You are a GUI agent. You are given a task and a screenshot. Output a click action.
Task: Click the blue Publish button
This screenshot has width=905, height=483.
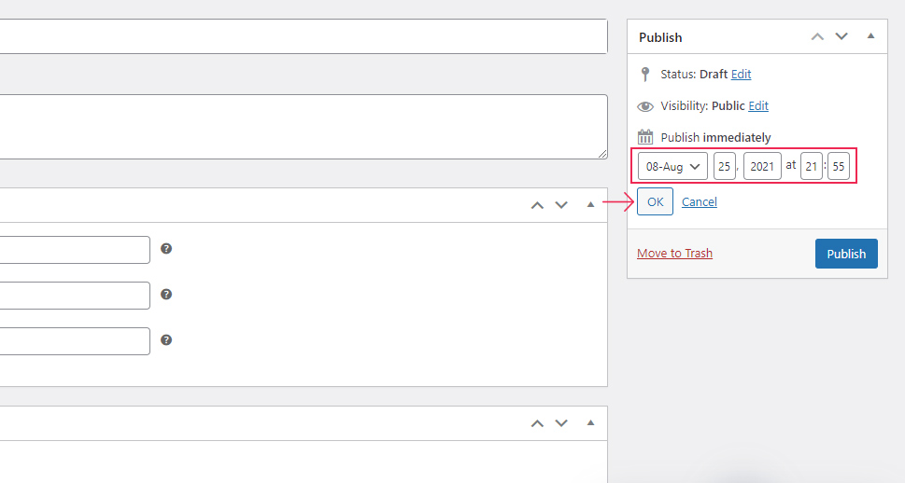[x=846, y=254]
